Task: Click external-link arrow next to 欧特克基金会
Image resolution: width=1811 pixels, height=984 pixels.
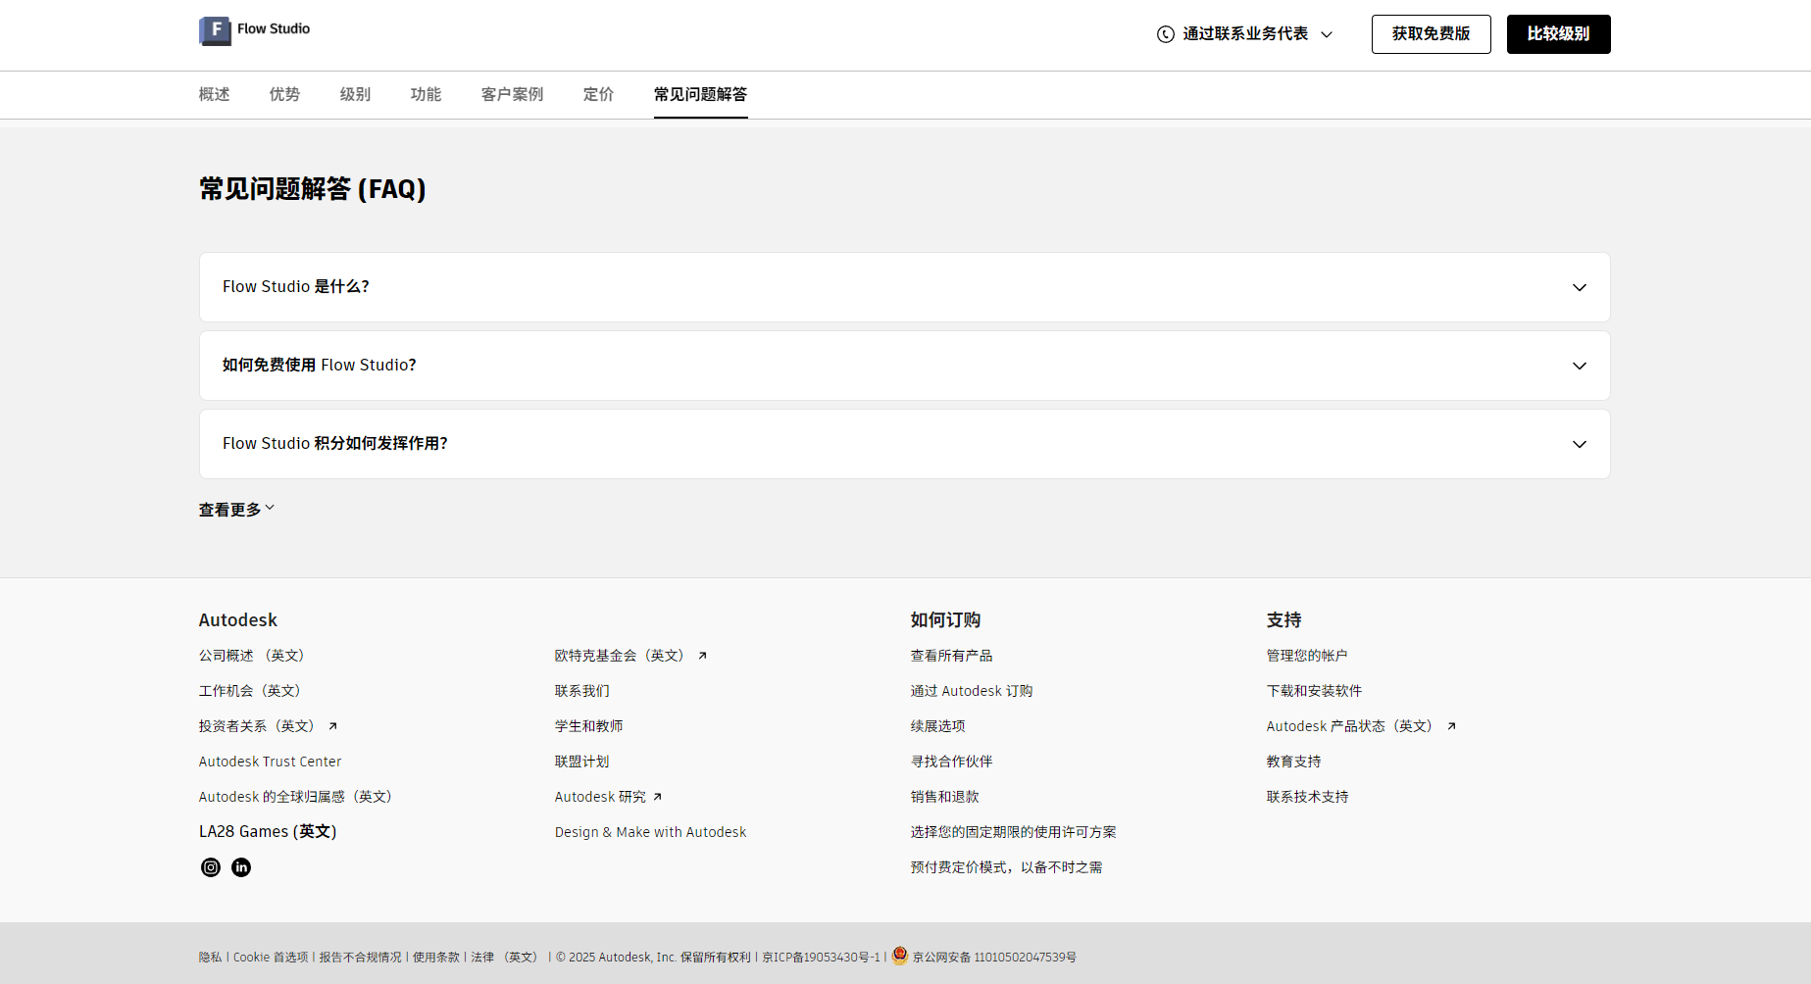Action: (702, 657)
